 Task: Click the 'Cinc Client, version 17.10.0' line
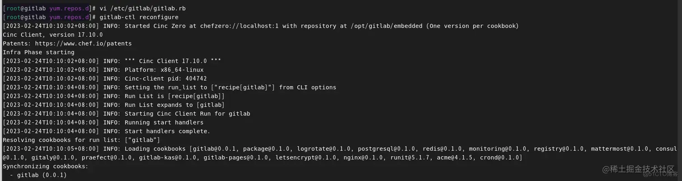[53, 35]
